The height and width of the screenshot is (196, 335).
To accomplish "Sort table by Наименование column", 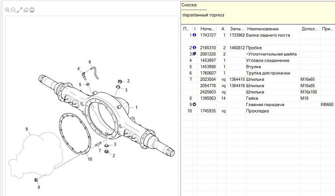I will click(263, 29).
